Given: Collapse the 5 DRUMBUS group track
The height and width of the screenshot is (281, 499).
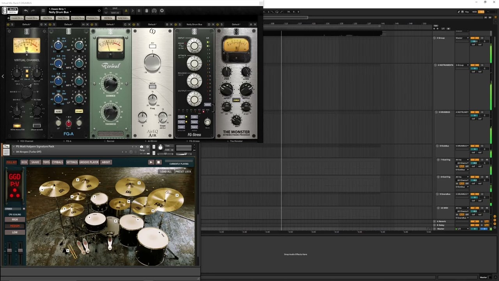Looking at the screenshot, I should [437, 112].
